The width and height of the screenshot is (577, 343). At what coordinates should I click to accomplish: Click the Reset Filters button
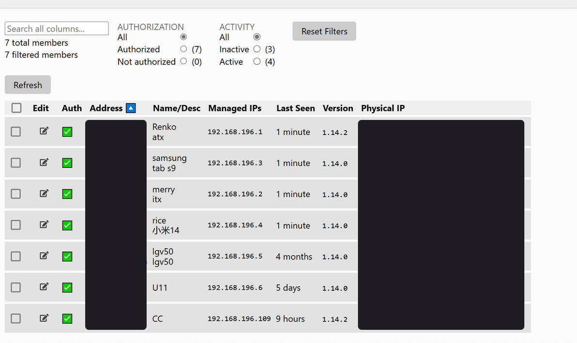pyautogui.click(x=324, y=31)
